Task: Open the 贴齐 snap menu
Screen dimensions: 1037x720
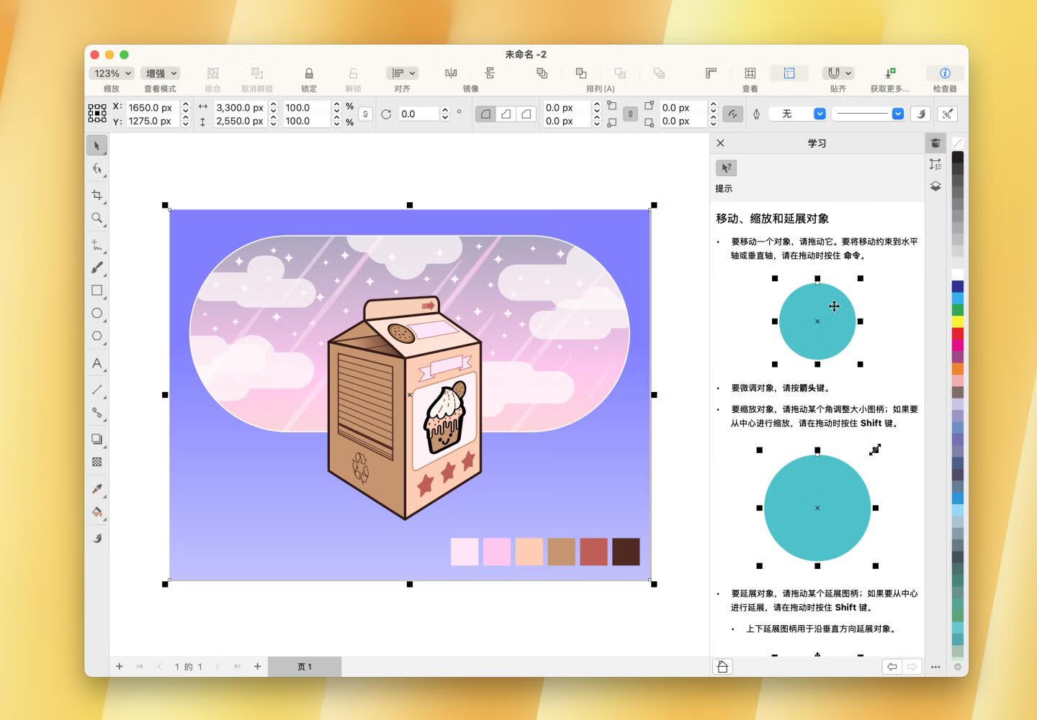Action: coord(838,73)
